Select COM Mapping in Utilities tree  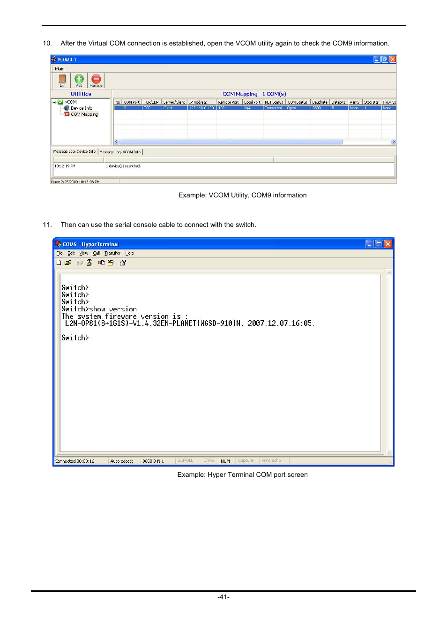(84, 114)
